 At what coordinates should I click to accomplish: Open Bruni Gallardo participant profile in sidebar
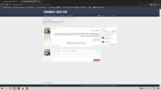pos(107,37)
